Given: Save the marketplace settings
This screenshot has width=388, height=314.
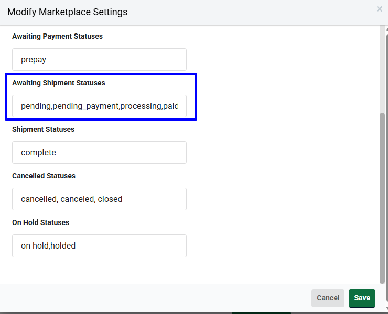Looking at the screenshot, I should 362,298.
